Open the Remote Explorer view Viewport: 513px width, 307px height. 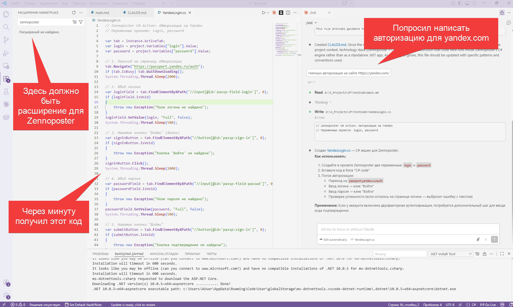tap(6, 66)
